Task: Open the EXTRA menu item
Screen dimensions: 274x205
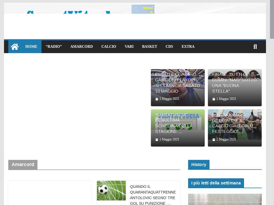Action: (x=188, y=46)
